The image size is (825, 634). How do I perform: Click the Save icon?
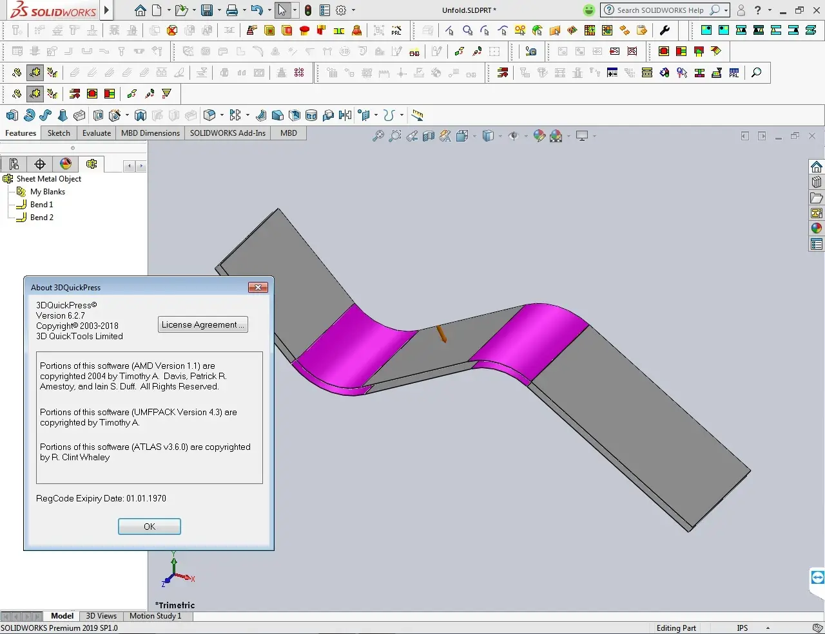pos(206,10)
